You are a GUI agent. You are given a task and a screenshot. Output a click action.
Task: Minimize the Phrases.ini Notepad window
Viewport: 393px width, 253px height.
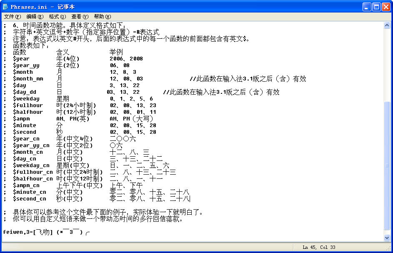point(367,7)
